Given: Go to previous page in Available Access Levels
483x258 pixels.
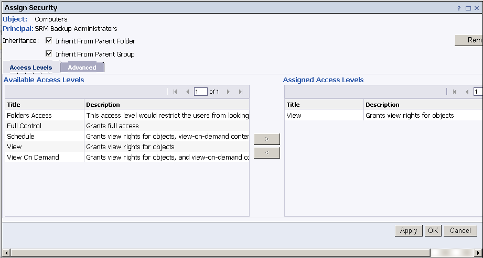Looking at the screenshot, I should pos(187,92).
